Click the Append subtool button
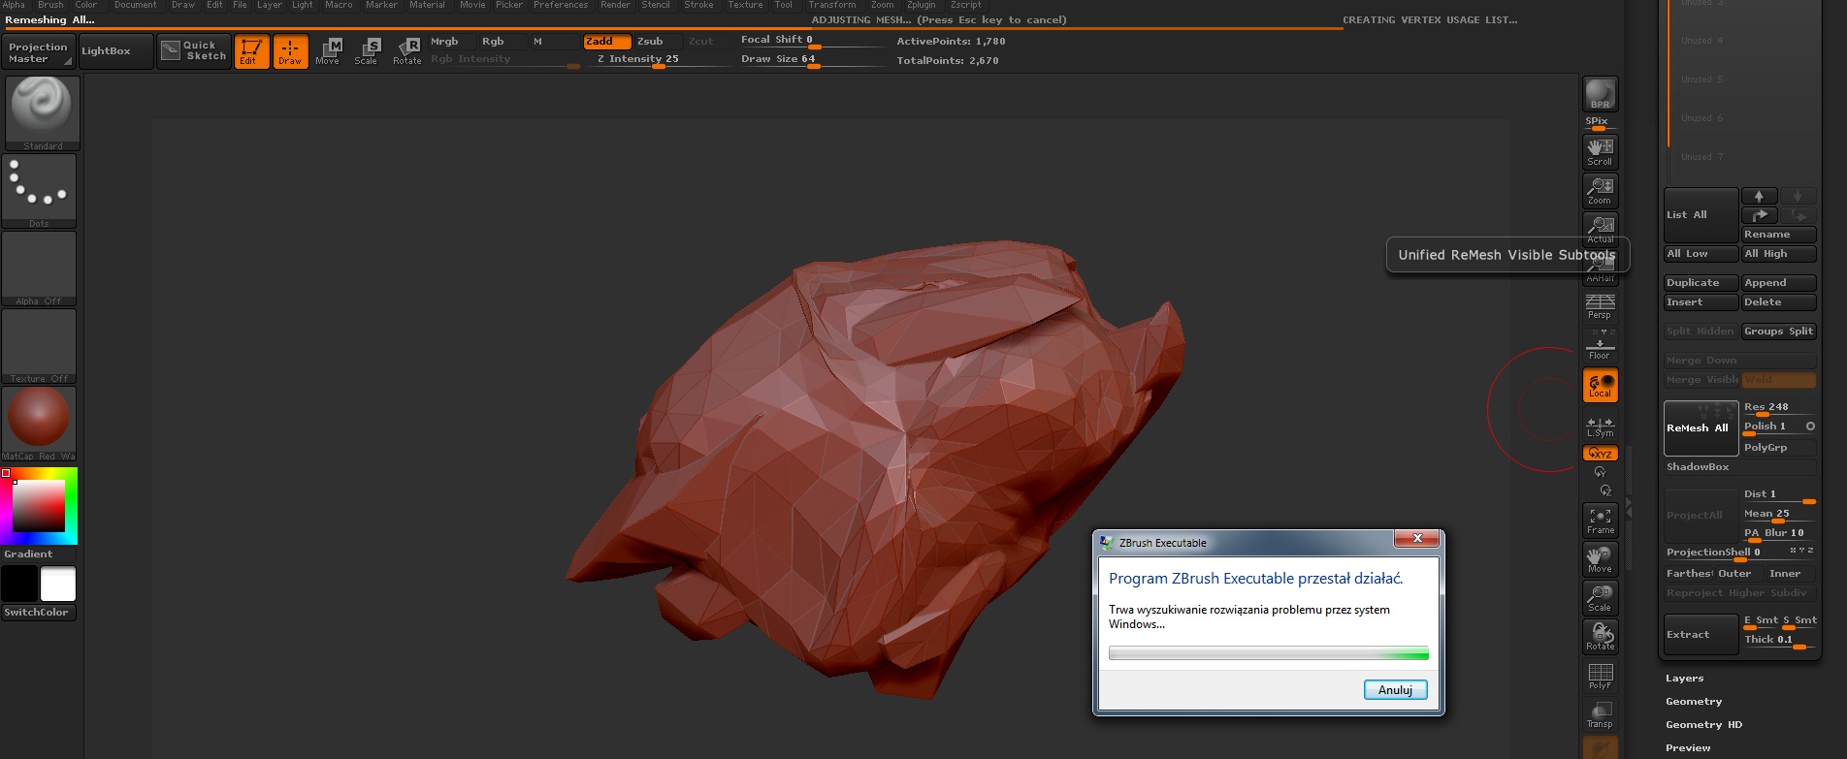 (1778, 283)
